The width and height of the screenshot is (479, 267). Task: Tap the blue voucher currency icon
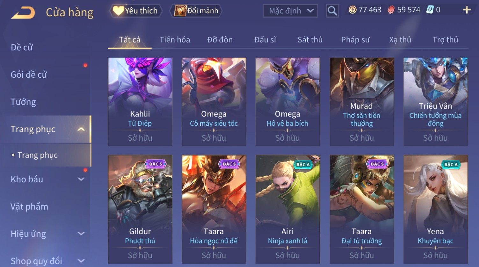(x=430, y=10)
